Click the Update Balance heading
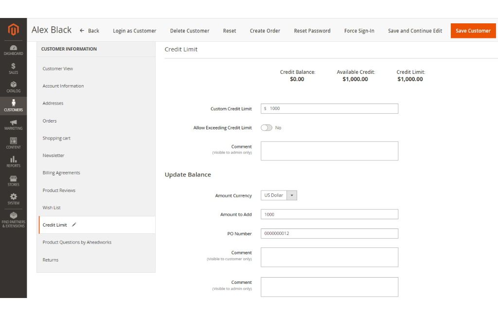 pyautogui.click(x=188, y=175)
